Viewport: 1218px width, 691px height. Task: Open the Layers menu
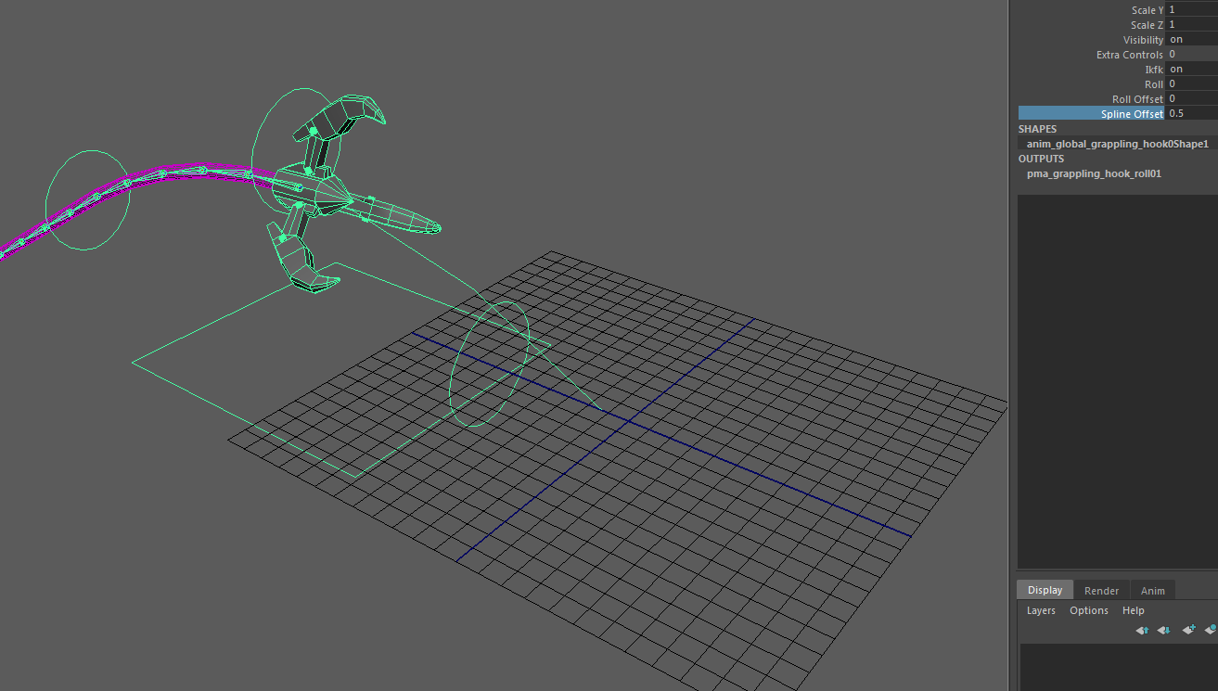click(1041, 610)
